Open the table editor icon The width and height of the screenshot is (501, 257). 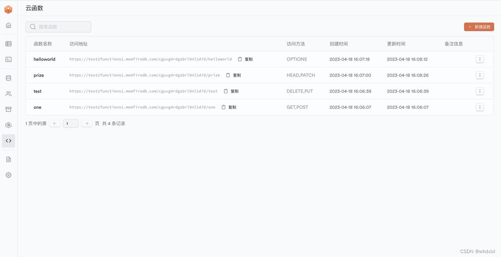pyautogui.click(x=8, y=43)
